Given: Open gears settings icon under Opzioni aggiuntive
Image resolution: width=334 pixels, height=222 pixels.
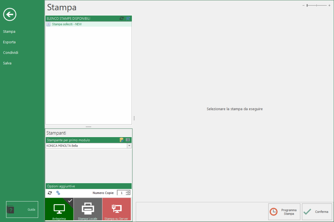Looking at the screenshot, I should point(58,193).
